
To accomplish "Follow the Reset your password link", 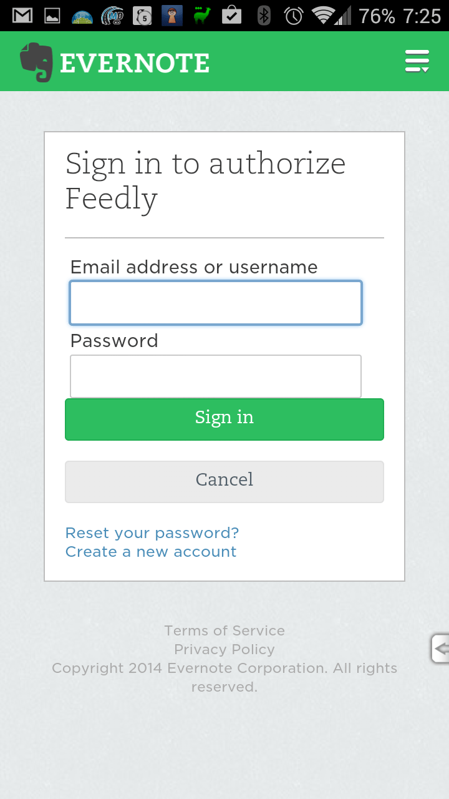I will point(152,533).
